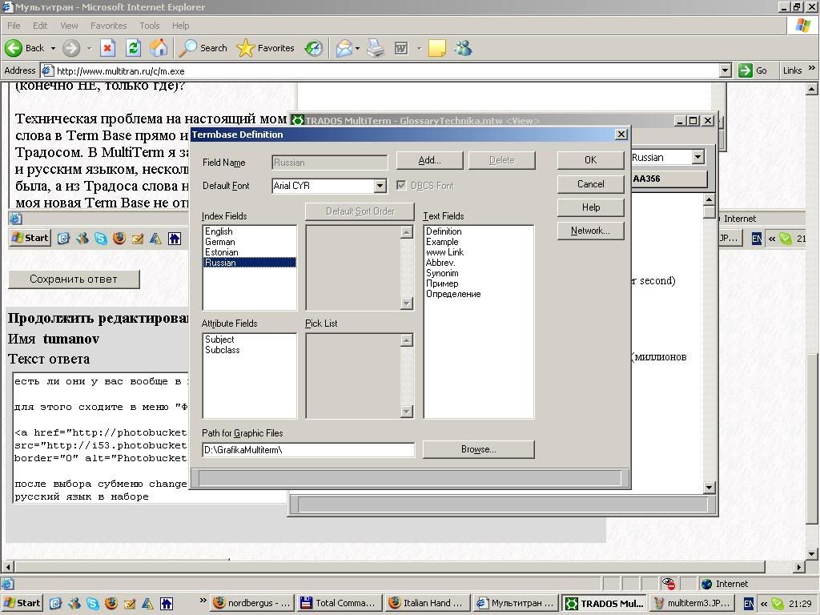Switch to multiterm3.JP taskbar button
This screenshot has width=820, height=615.
click(x=692, y=603)
